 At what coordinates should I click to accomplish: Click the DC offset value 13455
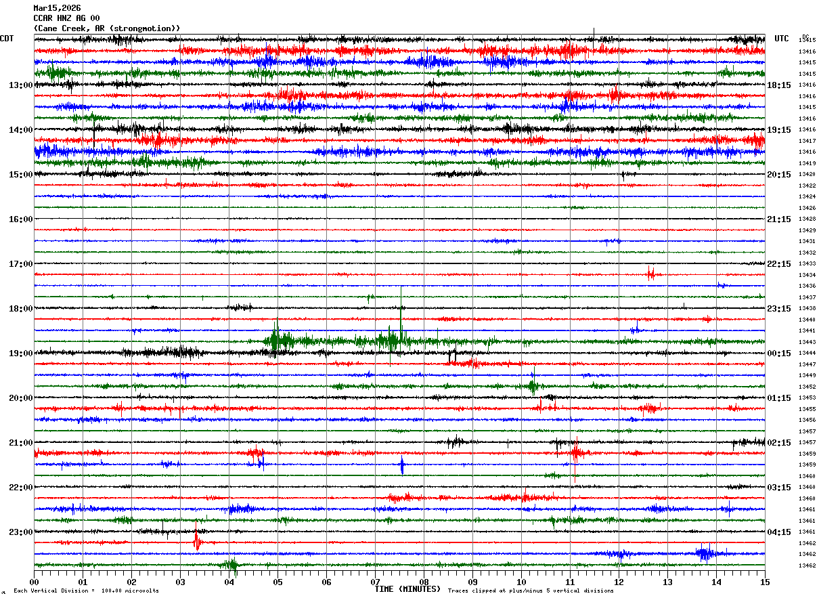coord(807,409)
